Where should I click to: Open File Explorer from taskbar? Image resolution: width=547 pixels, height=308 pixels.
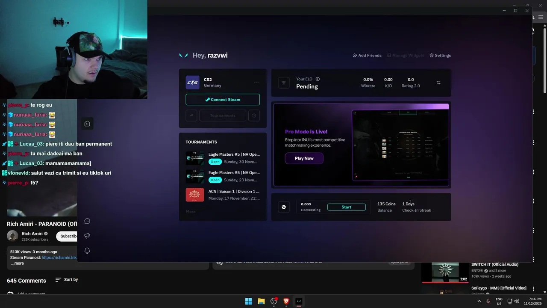click(261, 301)
